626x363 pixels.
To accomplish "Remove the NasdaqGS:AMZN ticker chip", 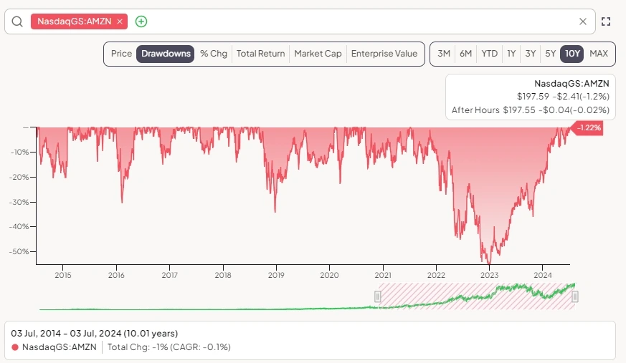I will tap(120, 21).
